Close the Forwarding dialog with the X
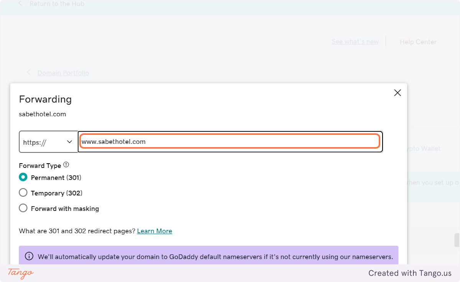460x282 pixels. [x=398, y=93]
